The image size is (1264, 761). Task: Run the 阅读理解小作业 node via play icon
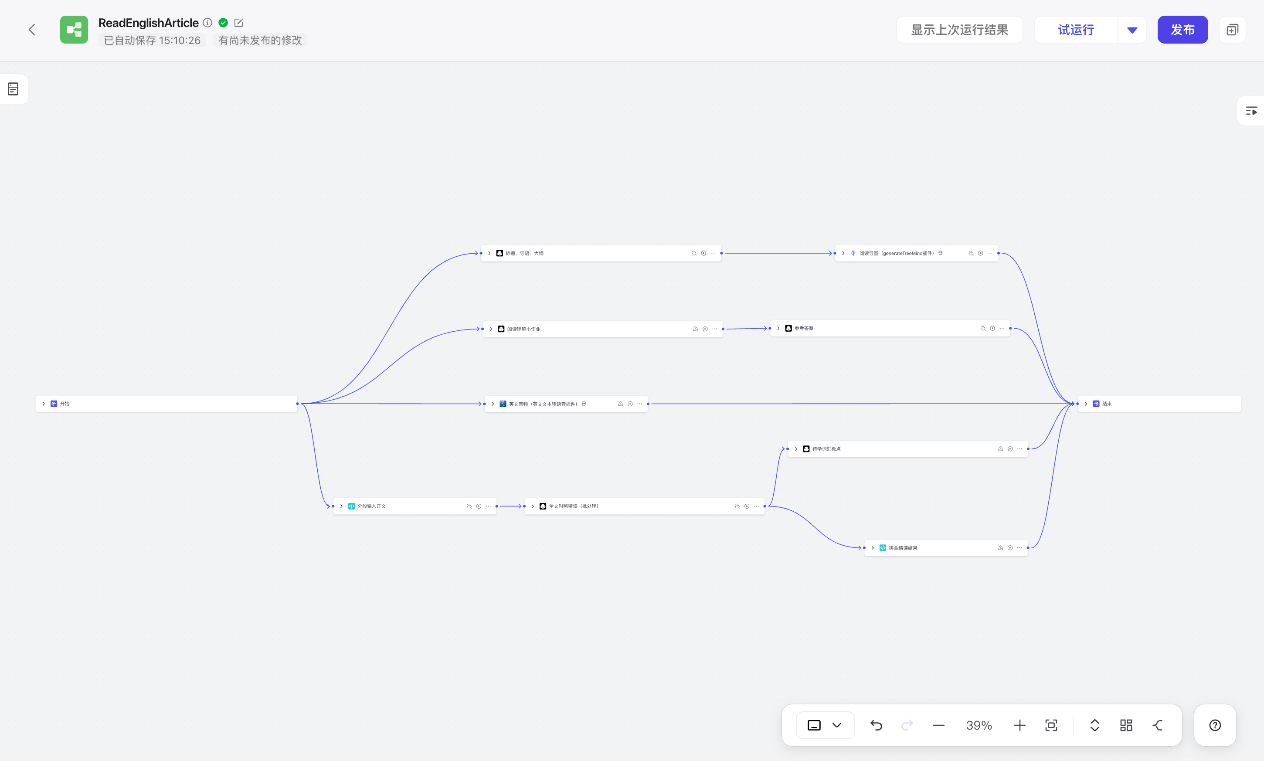coord(704,329)
